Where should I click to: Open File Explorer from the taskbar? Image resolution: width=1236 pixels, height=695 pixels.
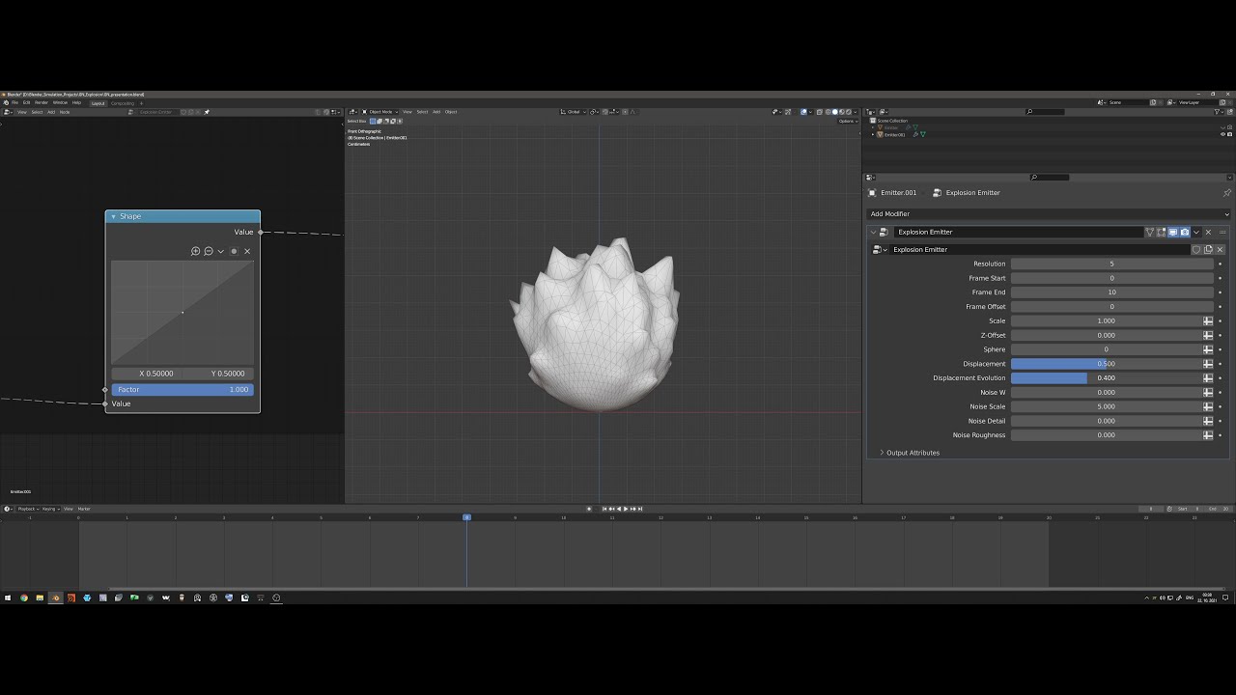(x=40, y=598)
